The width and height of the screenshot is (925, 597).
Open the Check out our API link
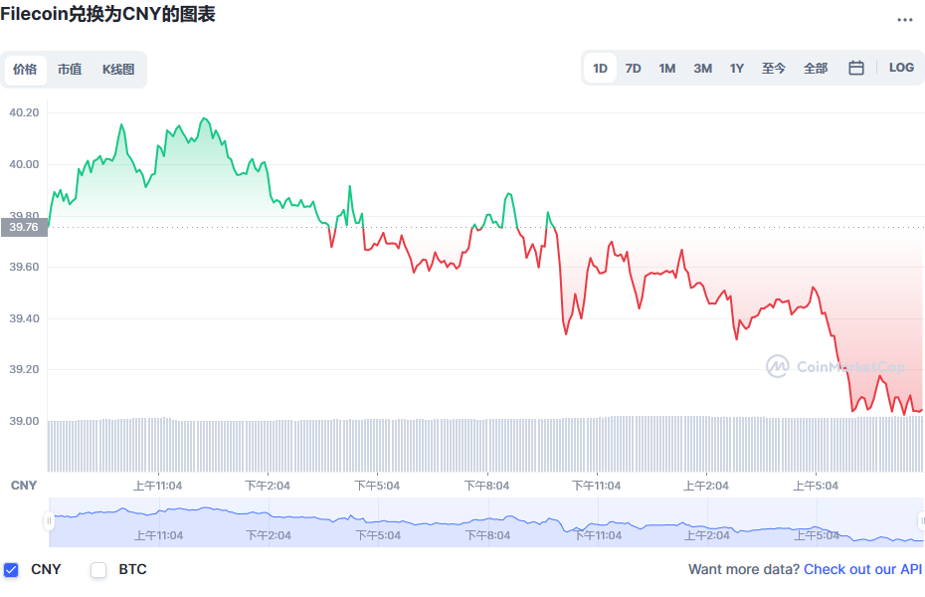pos(862,569)
